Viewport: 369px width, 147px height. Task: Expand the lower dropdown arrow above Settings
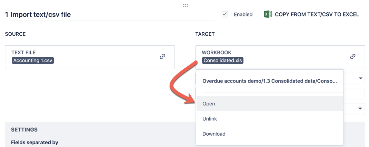pyautogui.click(x=360, y=109)
